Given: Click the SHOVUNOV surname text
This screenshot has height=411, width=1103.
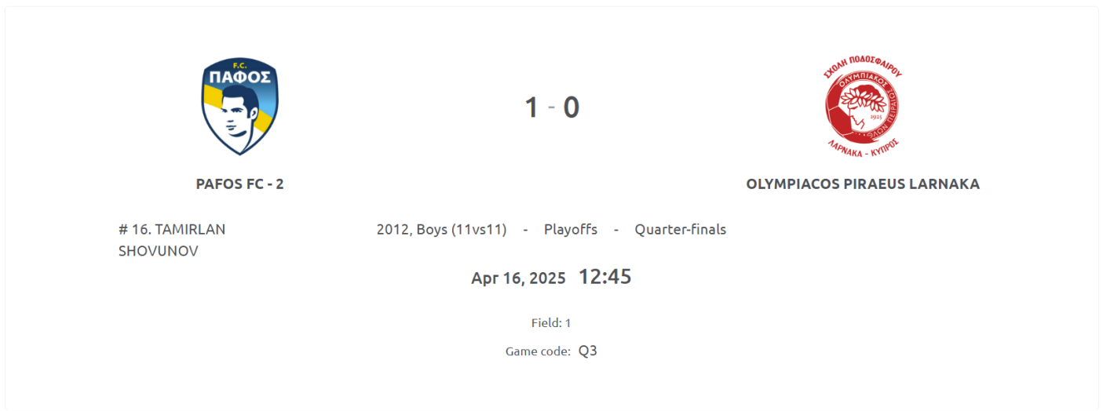Looking at the screenshot, I should coord(158,251).
